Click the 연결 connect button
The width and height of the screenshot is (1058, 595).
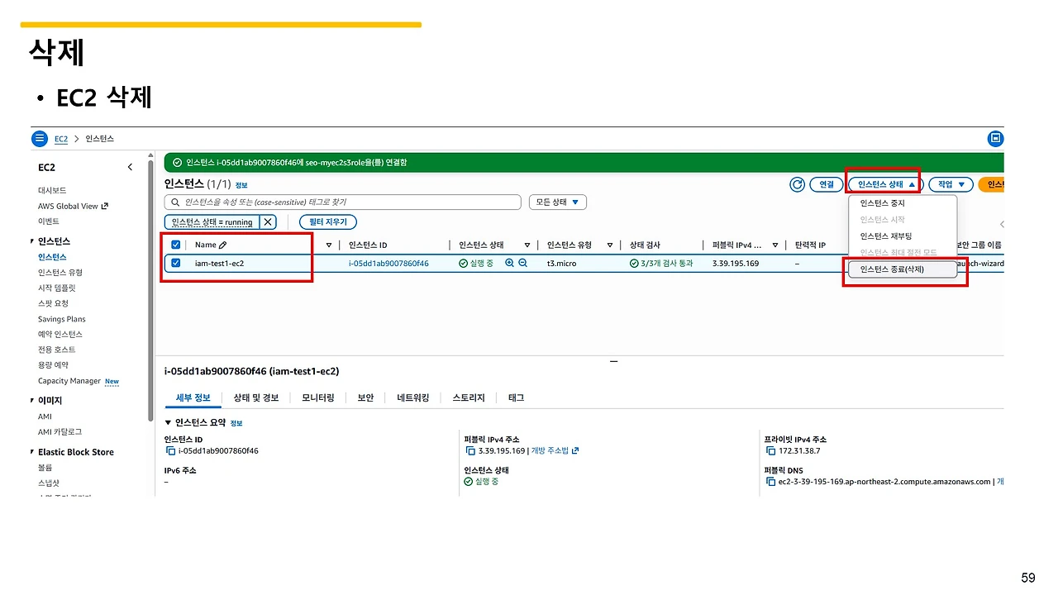point(827,184)
